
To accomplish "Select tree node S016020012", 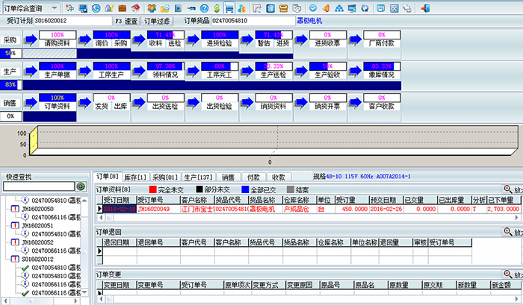I will coord(37,259).
